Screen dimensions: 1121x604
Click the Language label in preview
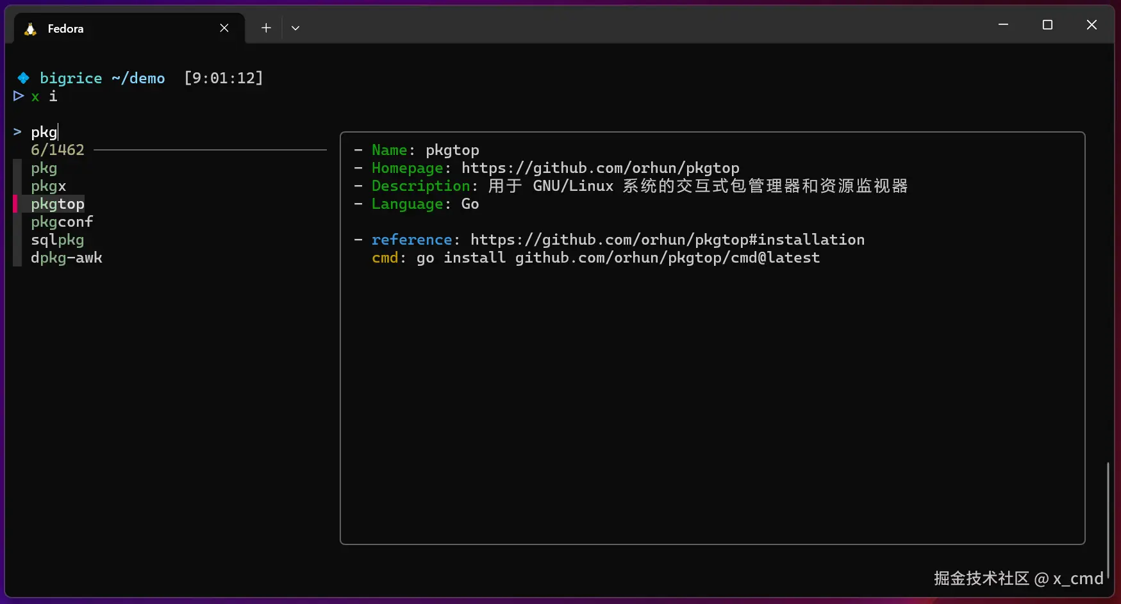click(x=408, y=204)
